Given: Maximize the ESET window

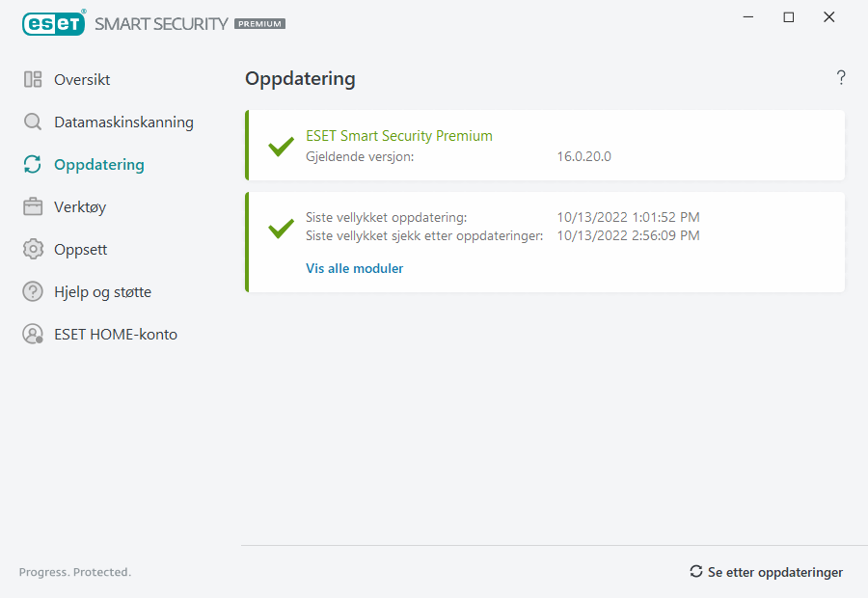Looking at the screenshot, I should coord(789,17).
